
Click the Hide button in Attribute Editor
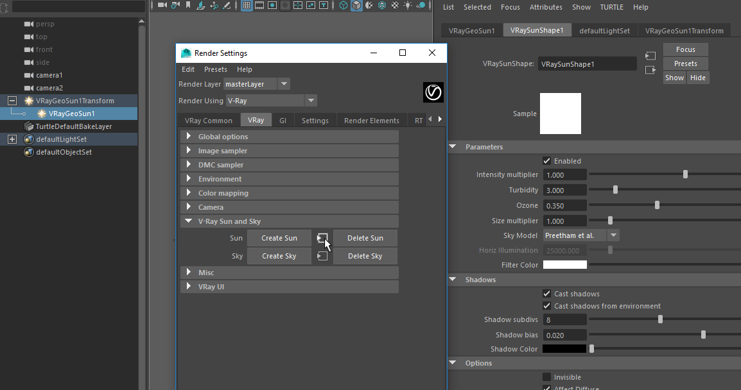click(697, 78)
